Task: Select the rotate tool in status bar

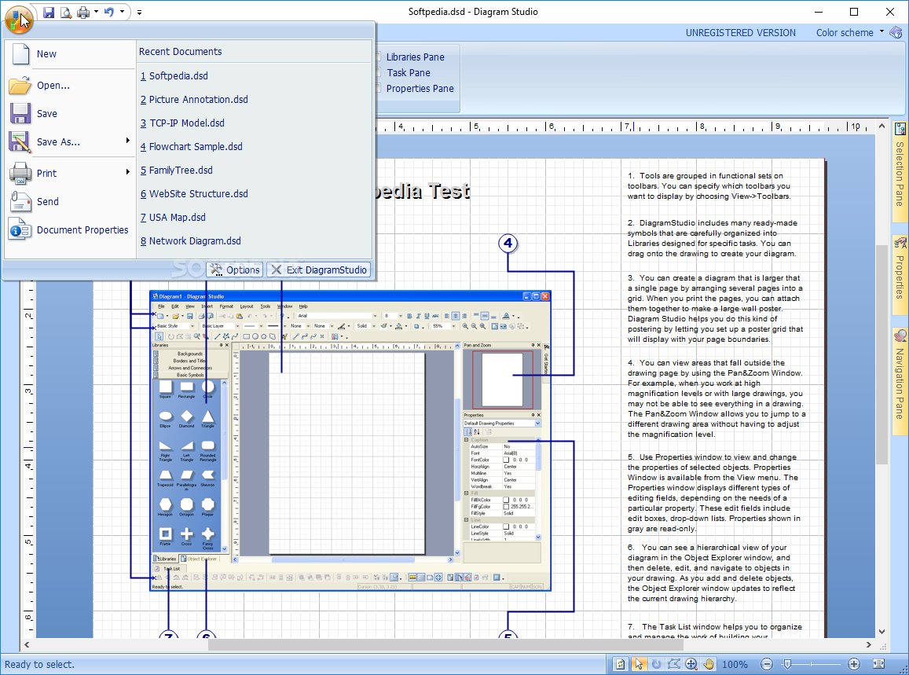Action: pos(656,664)
